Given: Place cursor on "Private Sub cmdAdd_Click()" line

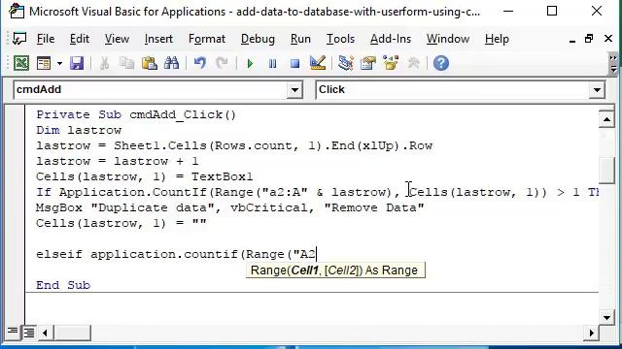Looking at the screenshot, I should point(136,114).
